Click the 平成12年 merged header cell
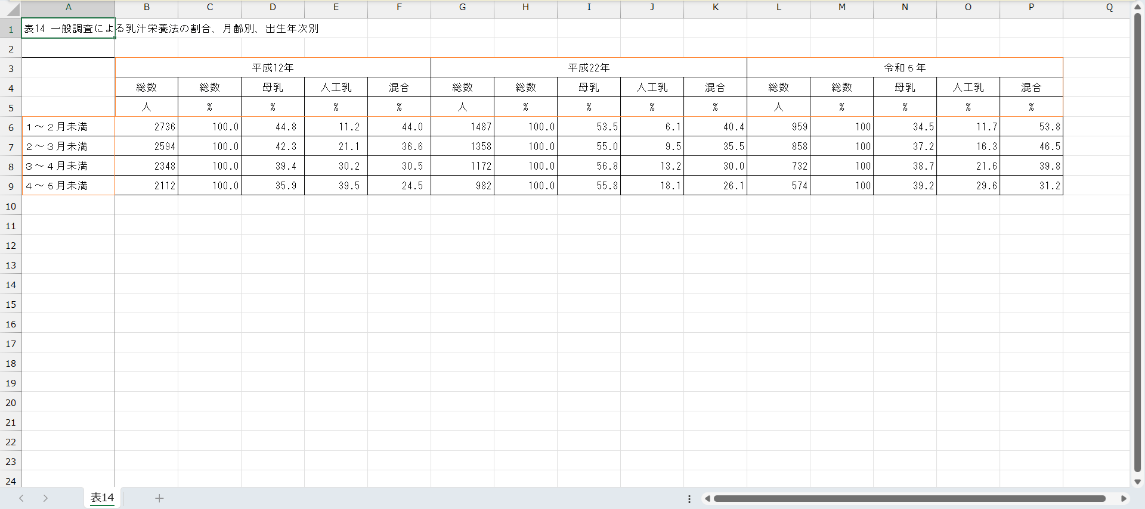The width and height of the screenshot is (1145, 509). coord(273,68)
